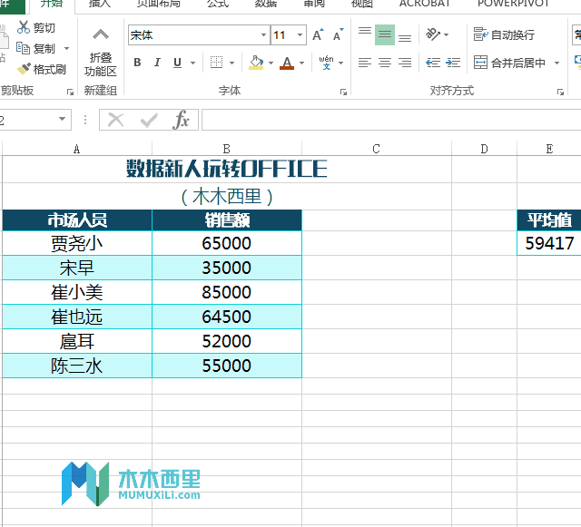Image resolution: width=581 pixels, height=527 pixels.
Task: Open clipboard (剪贴板) dialog launcher
Action: 70,92
